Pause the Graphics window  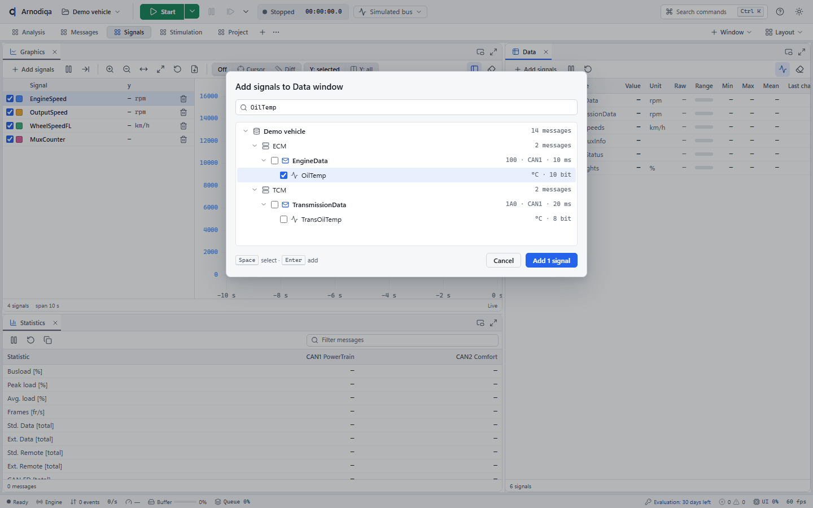point(68,69)
